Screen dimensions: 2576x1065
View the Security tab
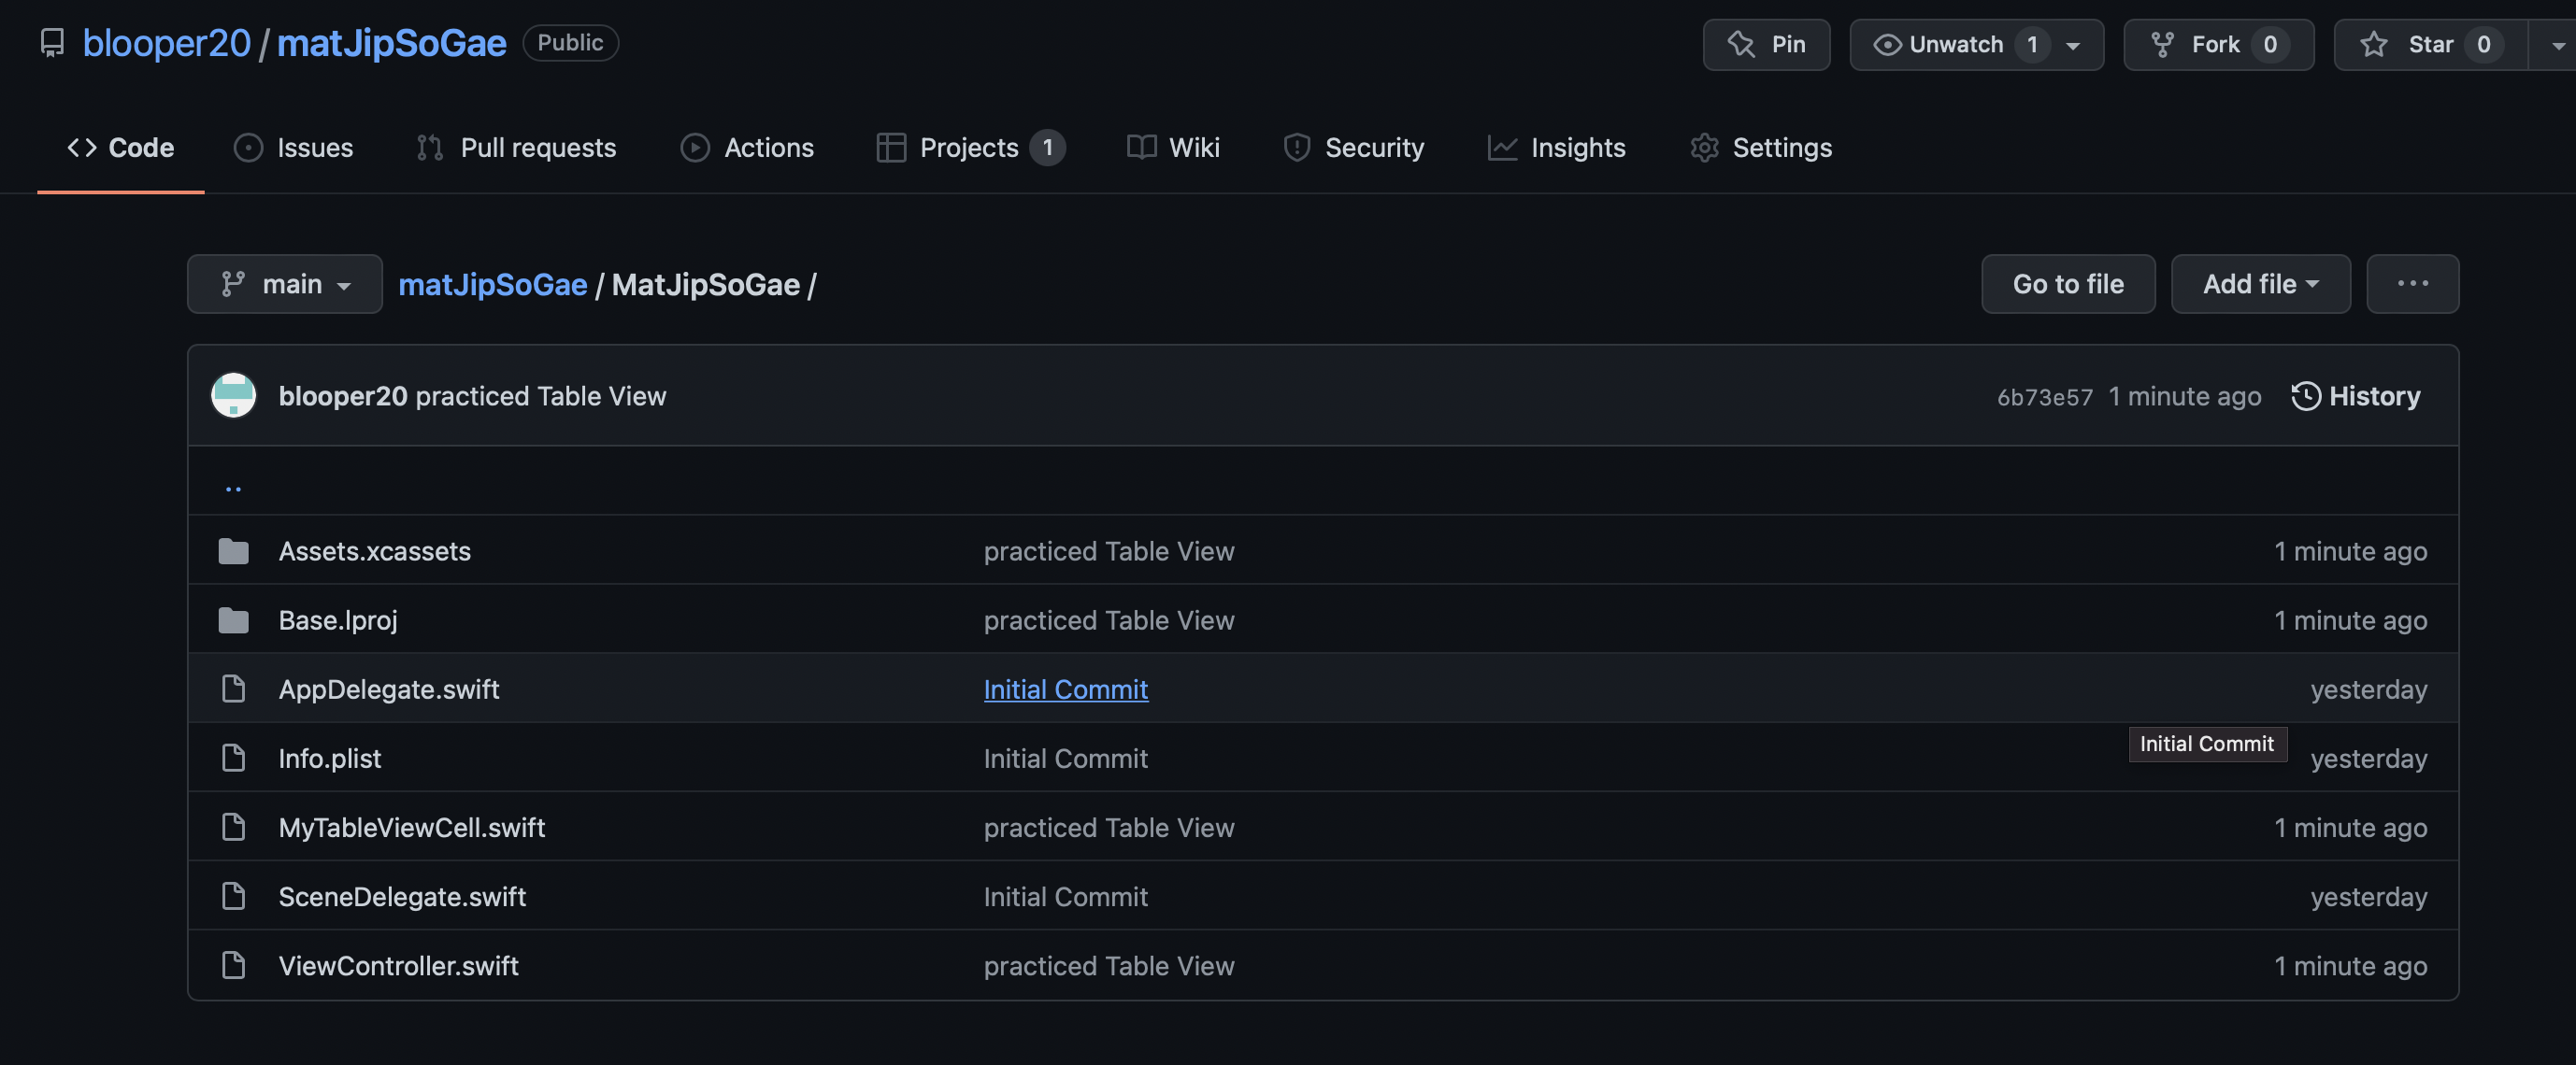(1353, 148)
